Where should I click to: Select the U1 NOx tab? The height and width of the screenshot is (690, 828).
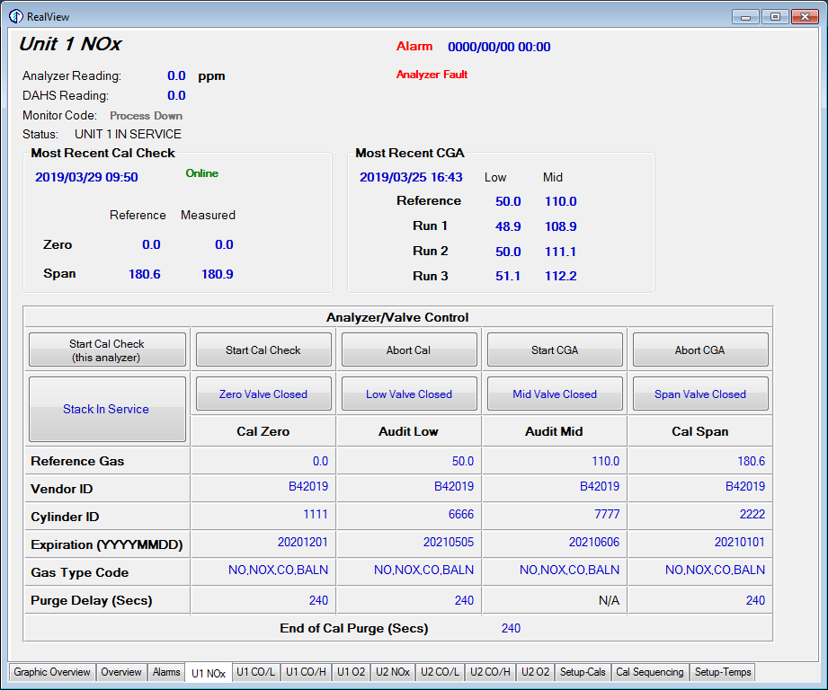[209, 673]
